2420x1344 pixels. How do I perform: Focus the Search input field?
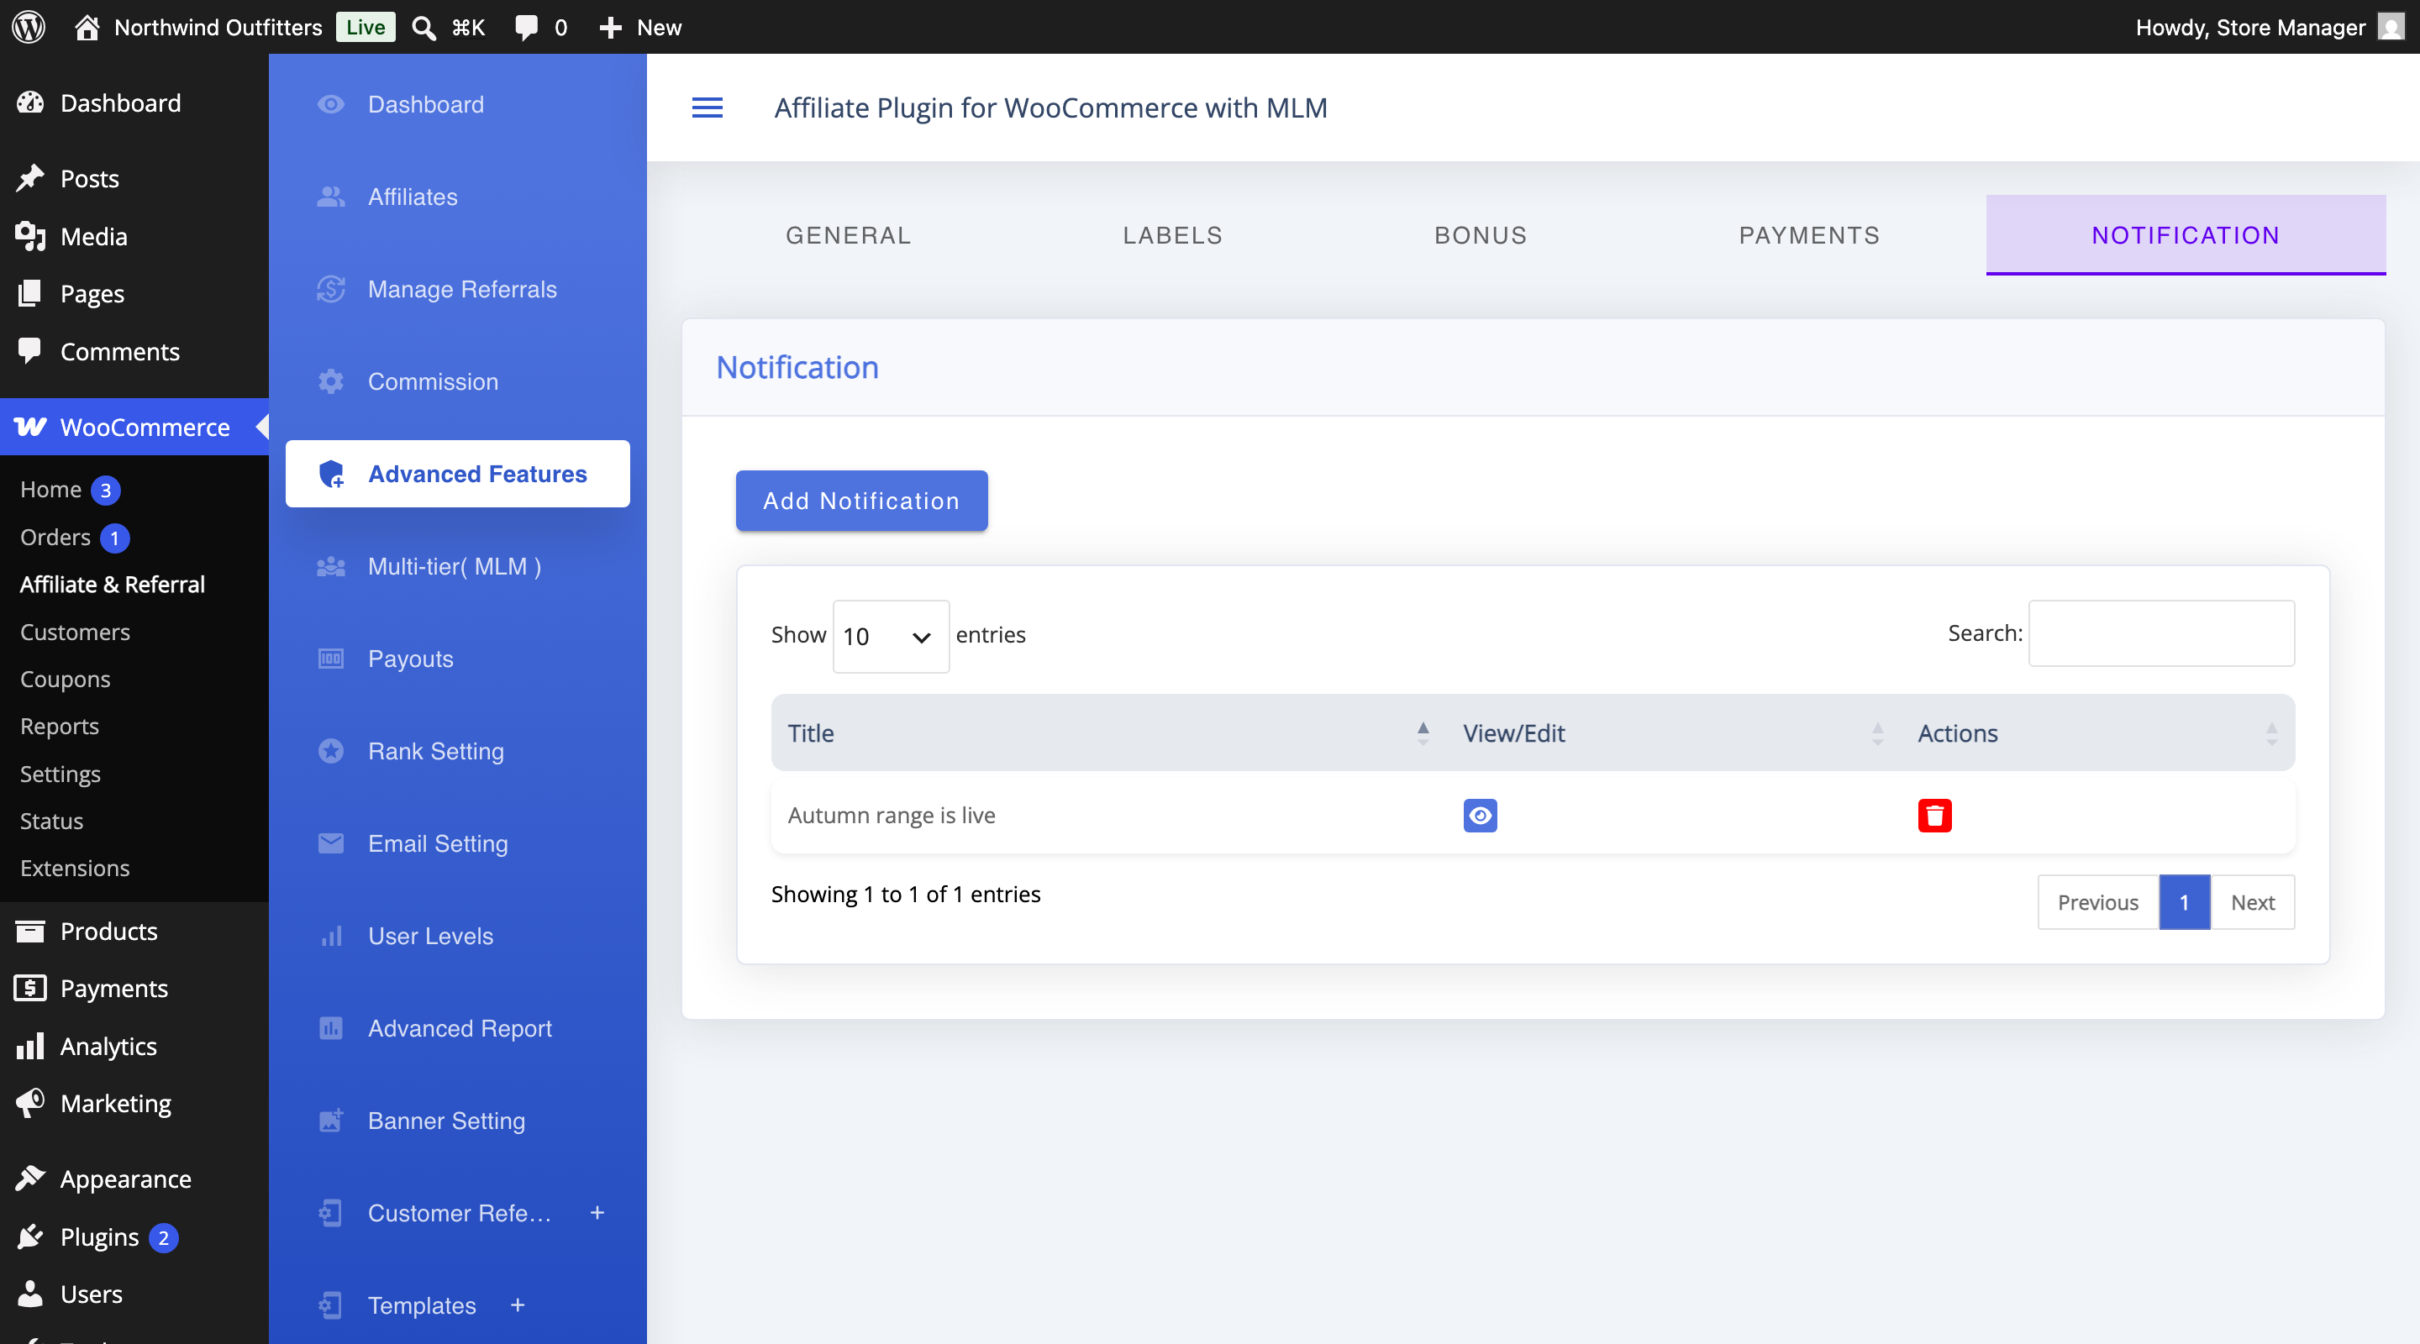(2160, 633)
